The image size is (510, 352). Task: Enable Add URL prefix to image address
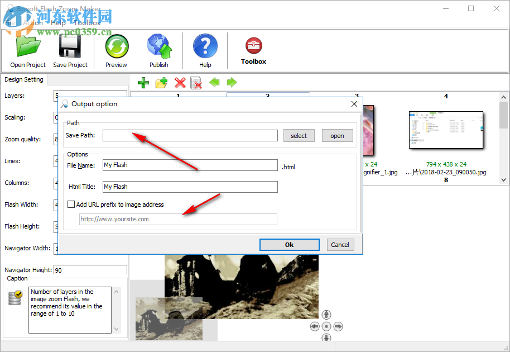click(x=71, y=204)
